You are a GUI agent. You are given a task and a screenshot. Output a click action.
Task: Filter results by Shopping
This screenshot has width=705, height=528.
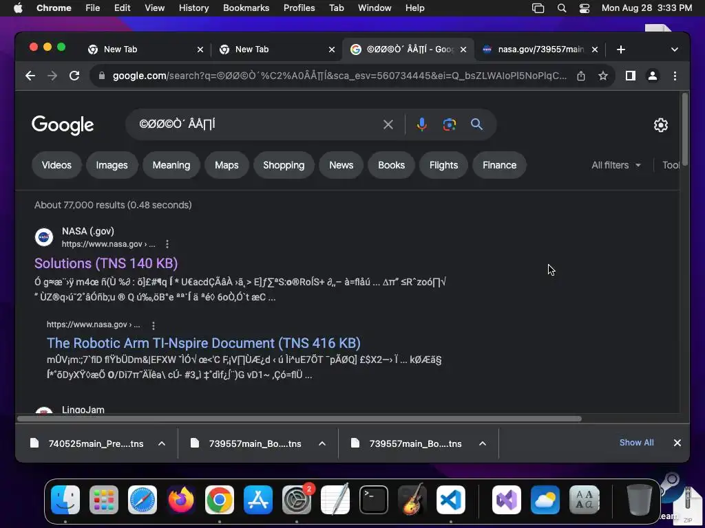point(284,165)
